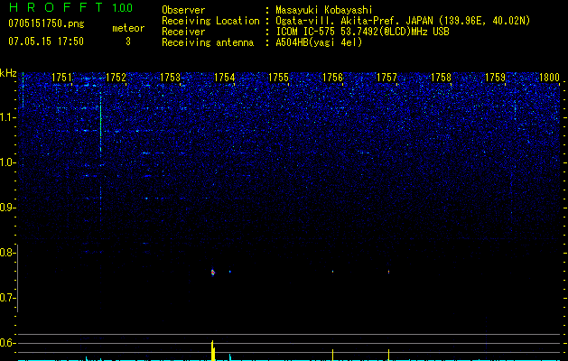Screen dimensions: 568x361
Task: Select observer name Masayuki Kobayashi
Action: [324, 10]
